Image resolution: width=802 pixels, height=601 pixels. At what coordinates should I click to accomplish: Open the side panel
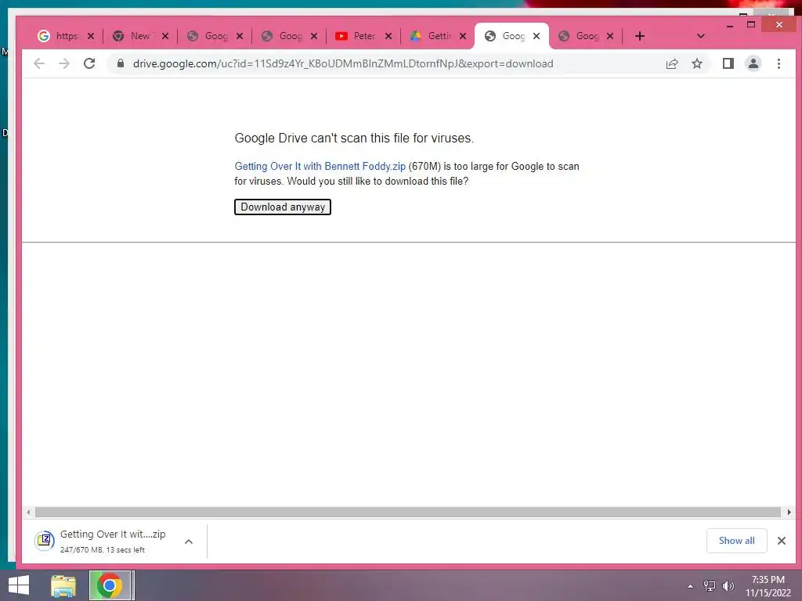pos(728,63)
